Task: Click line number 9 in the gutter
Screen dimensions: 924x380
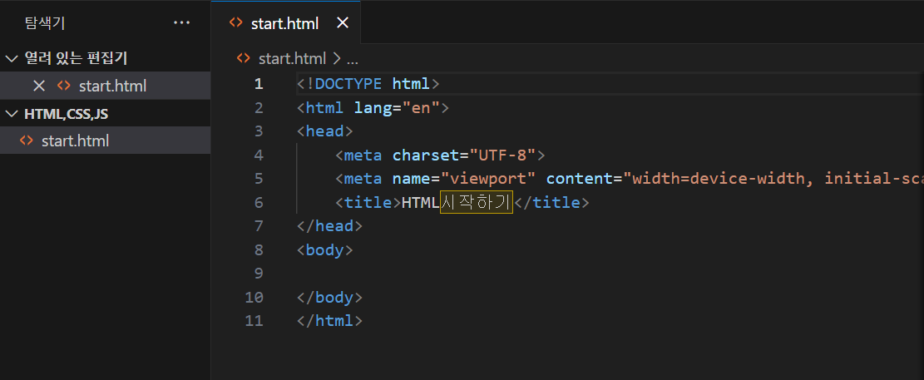Action: [259, 274]
